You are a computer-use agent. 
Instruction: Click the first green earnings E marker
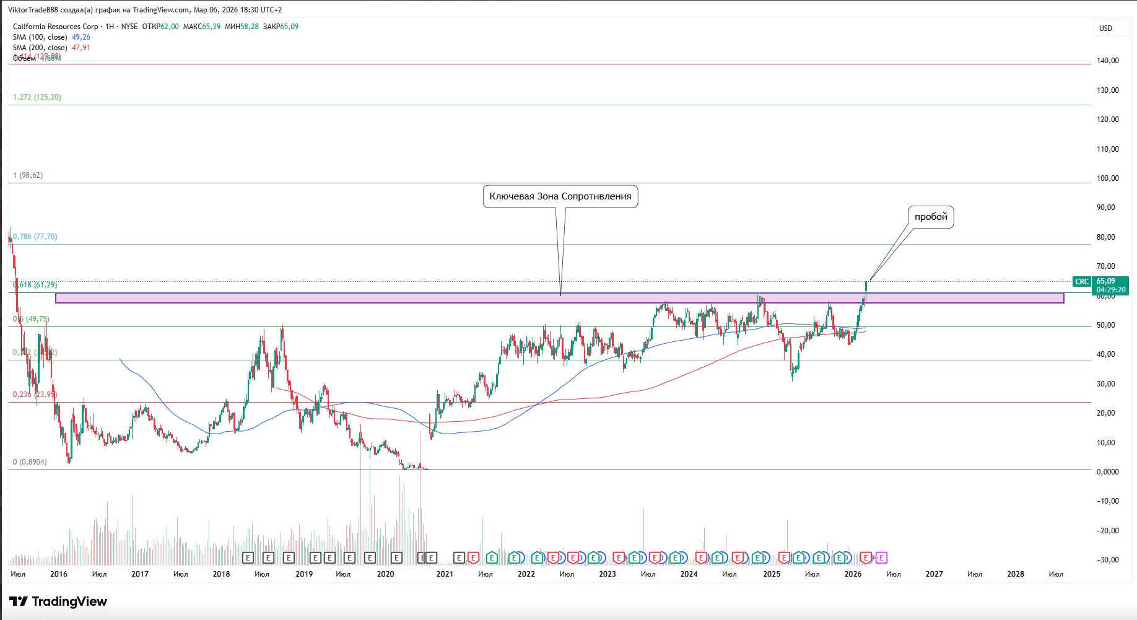point(492,558)
